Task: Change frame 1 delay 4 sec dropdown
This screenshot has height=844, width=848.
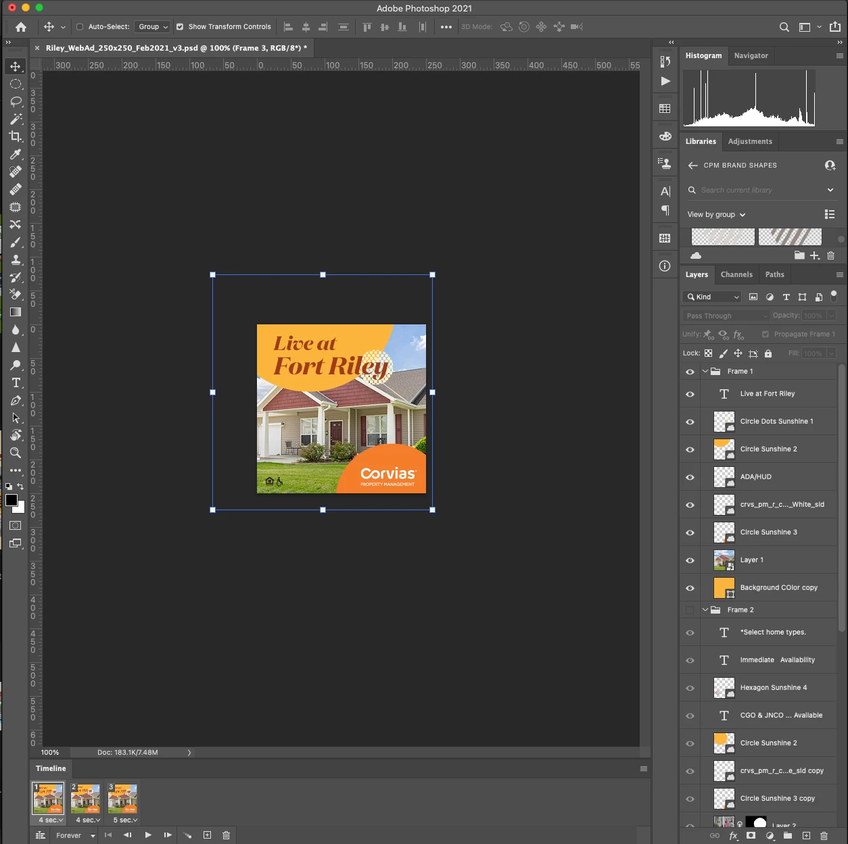Action: pos(51,820)
